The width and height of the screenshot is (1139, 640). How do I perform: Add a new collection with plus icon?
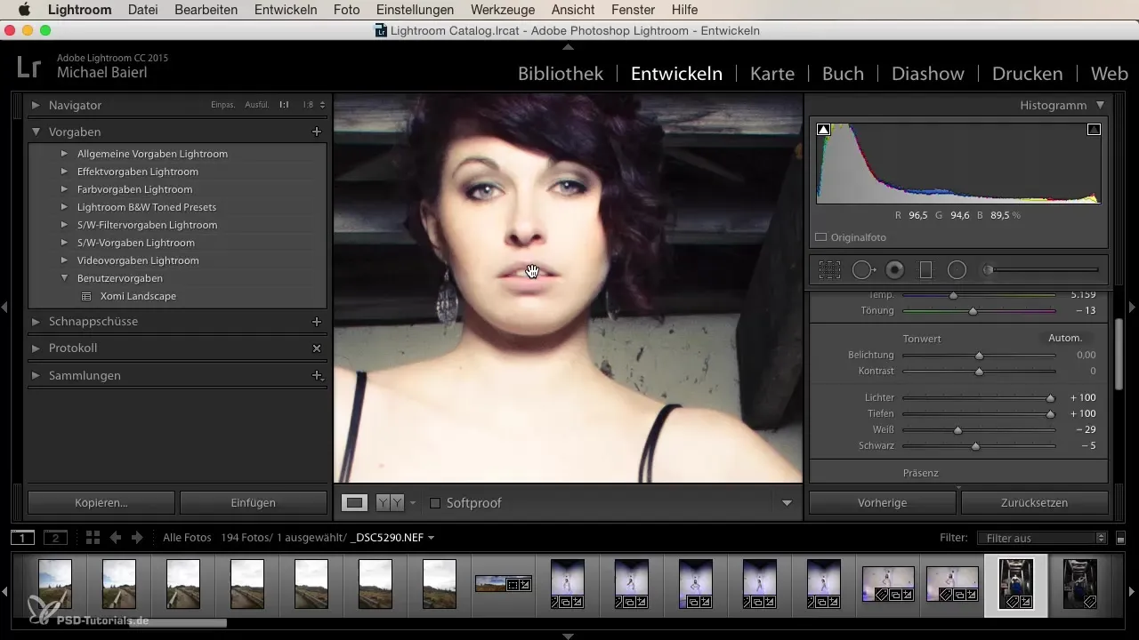(x=316, y=375)
